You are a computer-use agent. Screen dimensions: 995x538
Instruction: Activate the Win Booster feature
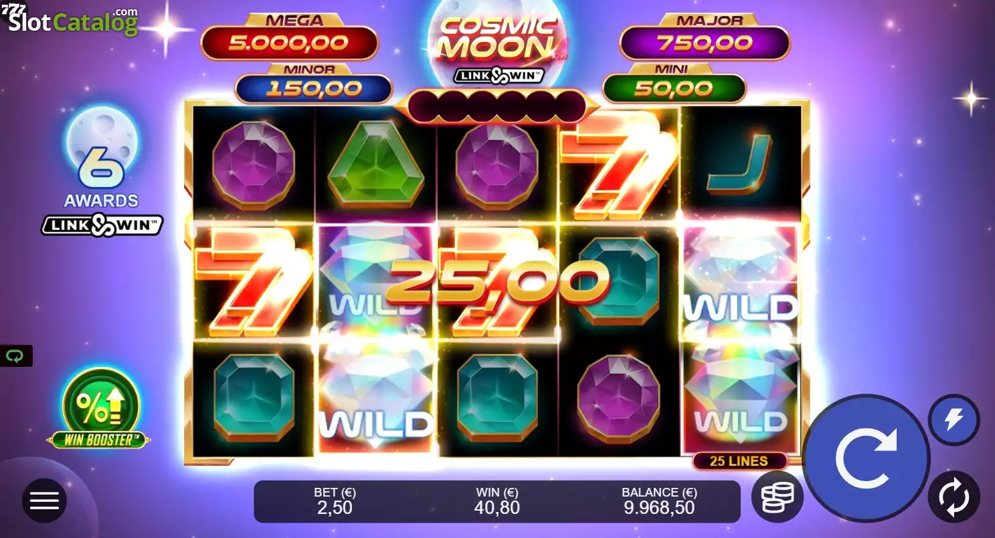click(100, 408)
